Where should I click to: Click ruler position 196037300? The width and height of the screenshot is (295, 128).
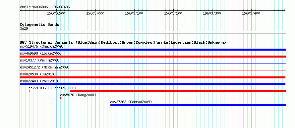click(x=212, y=13)
